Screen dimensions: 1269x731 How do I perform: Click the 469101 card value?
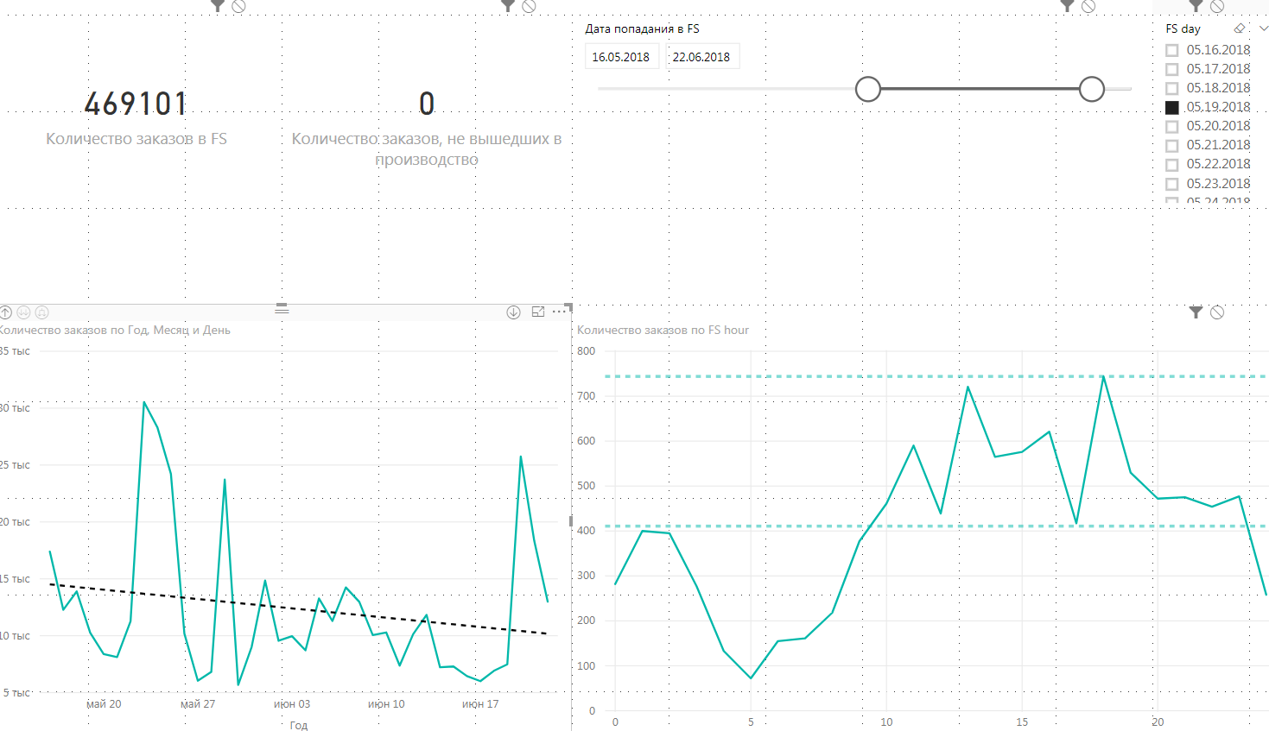click(136, 104)
